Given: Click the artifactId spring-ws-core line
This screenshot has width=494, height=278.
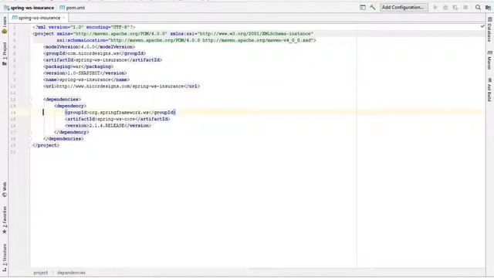Looking at the screenshot, I should 117,119.
